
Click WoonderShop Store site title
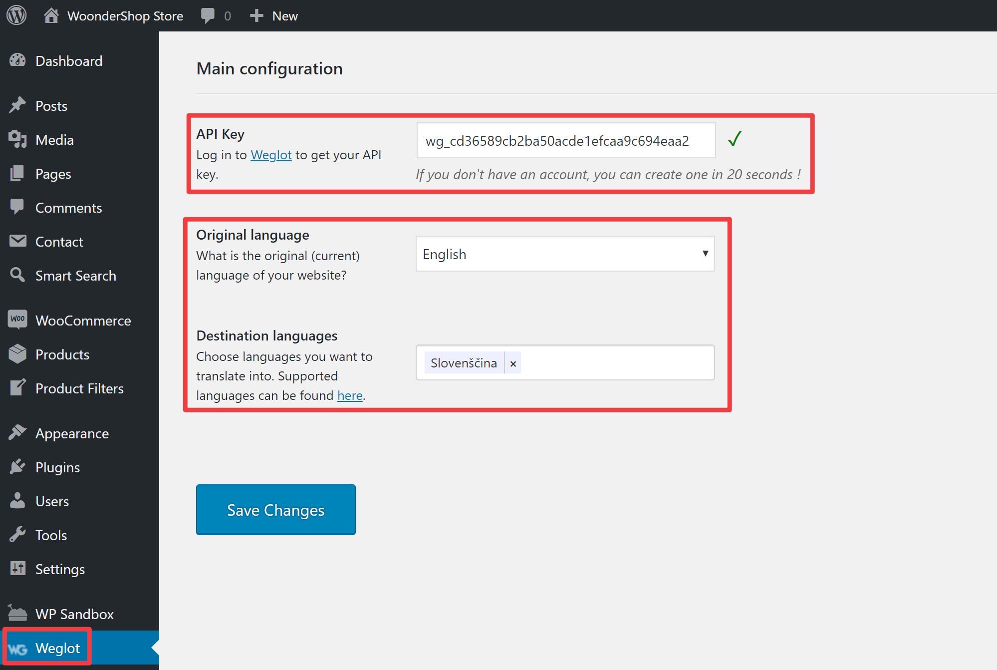125,16
